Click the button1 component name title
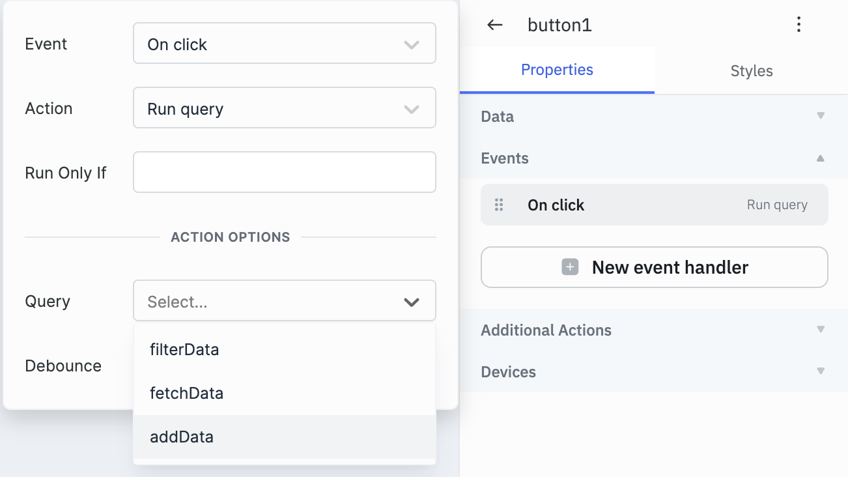Viewport: 848px width, 477px height. [559, 25]
